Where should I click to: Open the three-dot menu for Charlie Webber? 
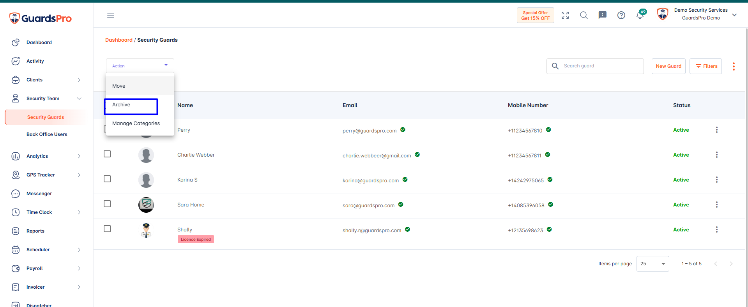point(716,155)
